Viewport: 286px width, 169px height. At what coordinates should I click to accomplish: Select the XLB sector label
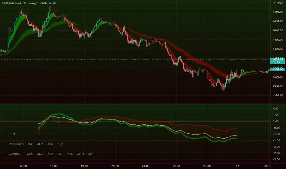[30, 154]
